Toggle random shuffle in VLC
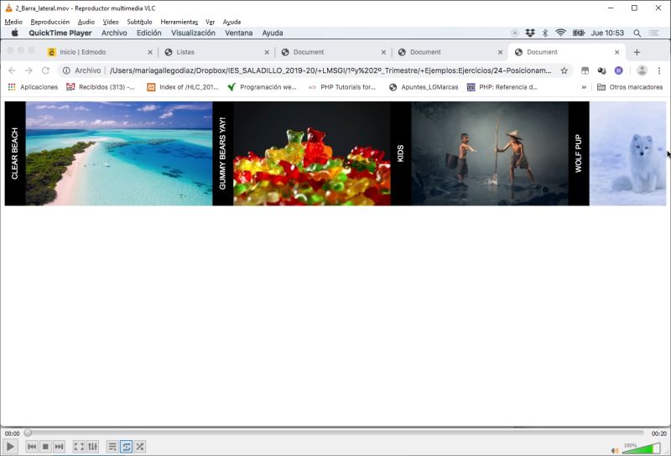The width and height of the screenshot is (671, 456). (139, 447)
